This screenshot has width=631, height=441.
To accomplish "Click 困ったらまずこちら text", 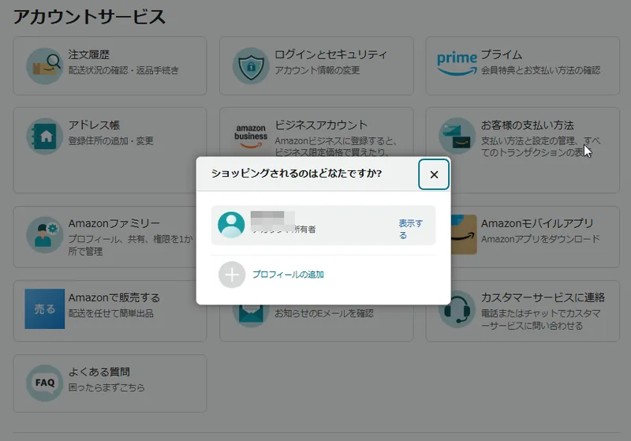I will click(x=106, y=387).
